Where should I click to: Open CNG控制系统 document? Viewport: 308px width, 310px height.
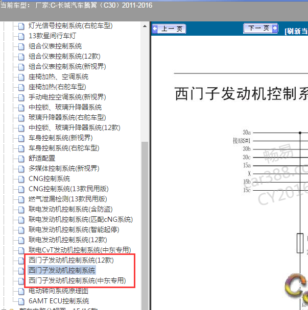pyautogui.click(x=49, y=179)
